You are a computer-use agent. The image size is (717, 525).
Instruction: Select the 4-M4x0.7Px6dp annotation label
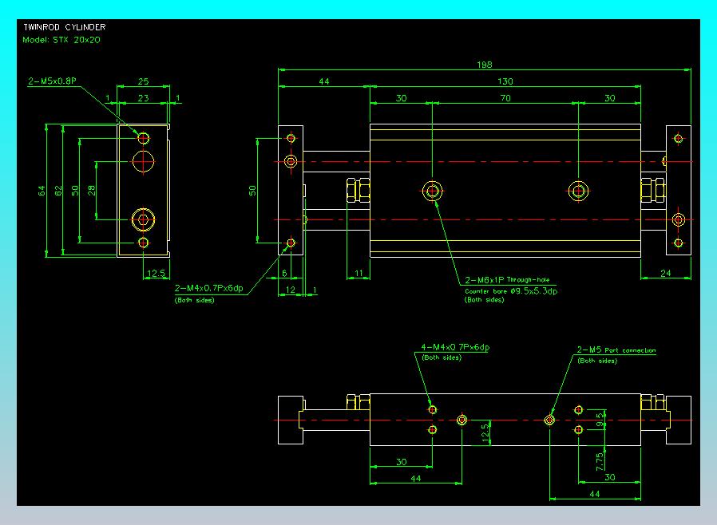coord(454,348)
